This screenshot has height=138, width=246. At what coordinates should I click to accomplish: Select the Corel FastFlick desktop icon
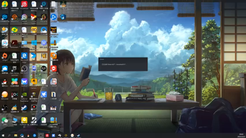point(34,19)
